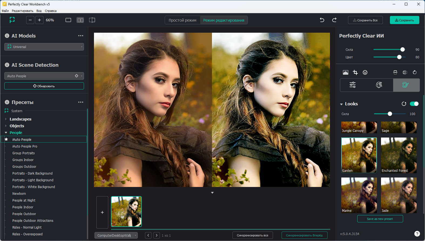Open the Справка menu
The height and width of the screenshot is (241, 425).
[x=50, y=11]
